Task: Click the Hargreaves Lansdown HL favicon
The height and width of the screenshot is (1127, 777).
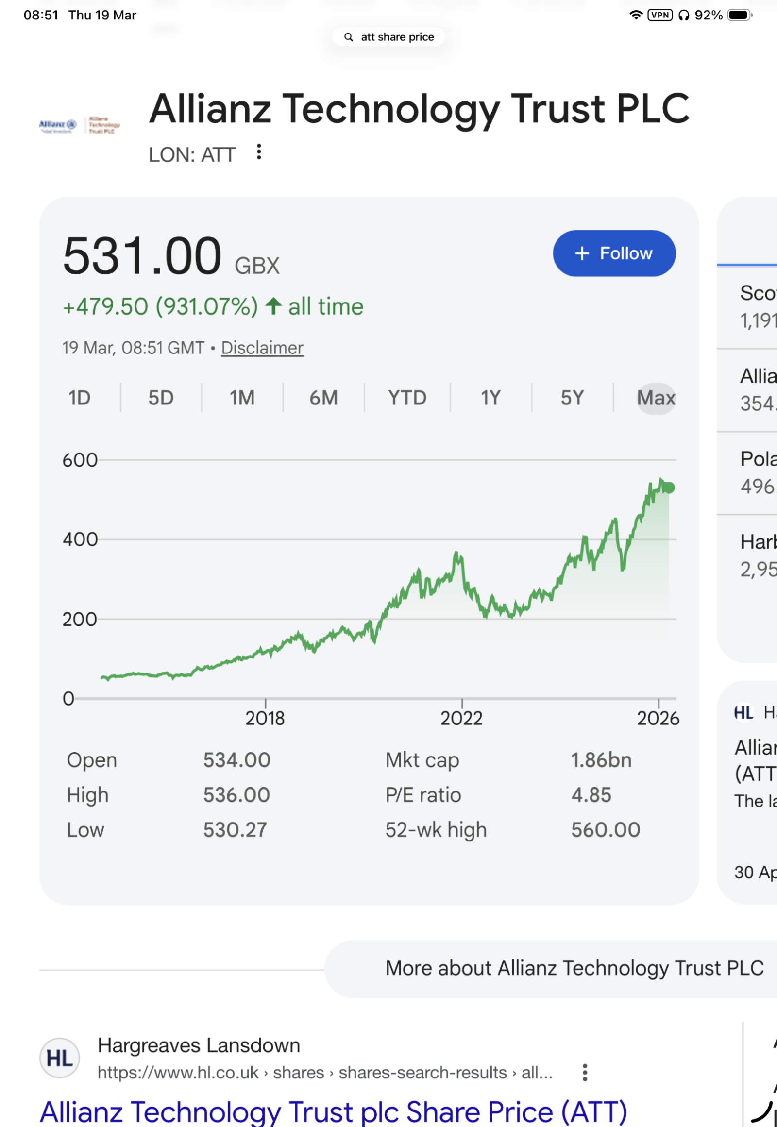Action: [59, 1058]
